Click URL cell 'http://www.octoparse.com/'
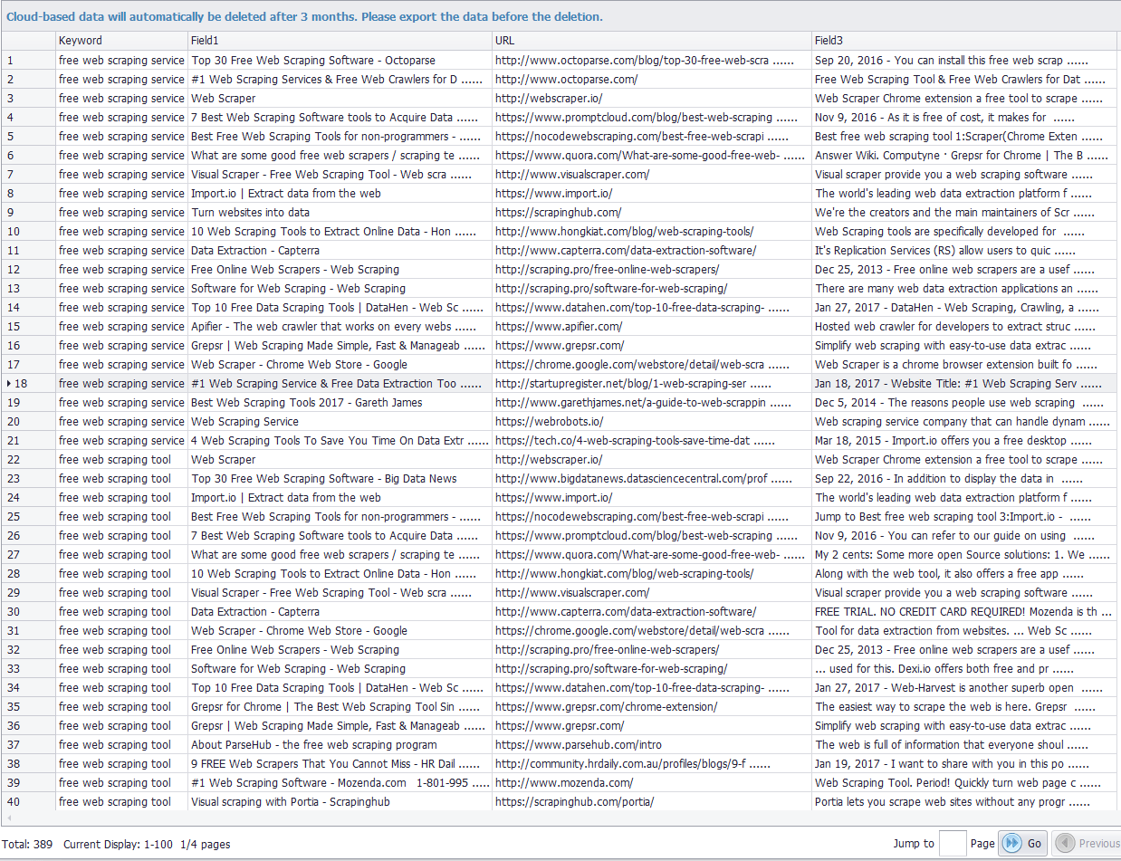1121x861 pixels. click(x=652, y=80)
